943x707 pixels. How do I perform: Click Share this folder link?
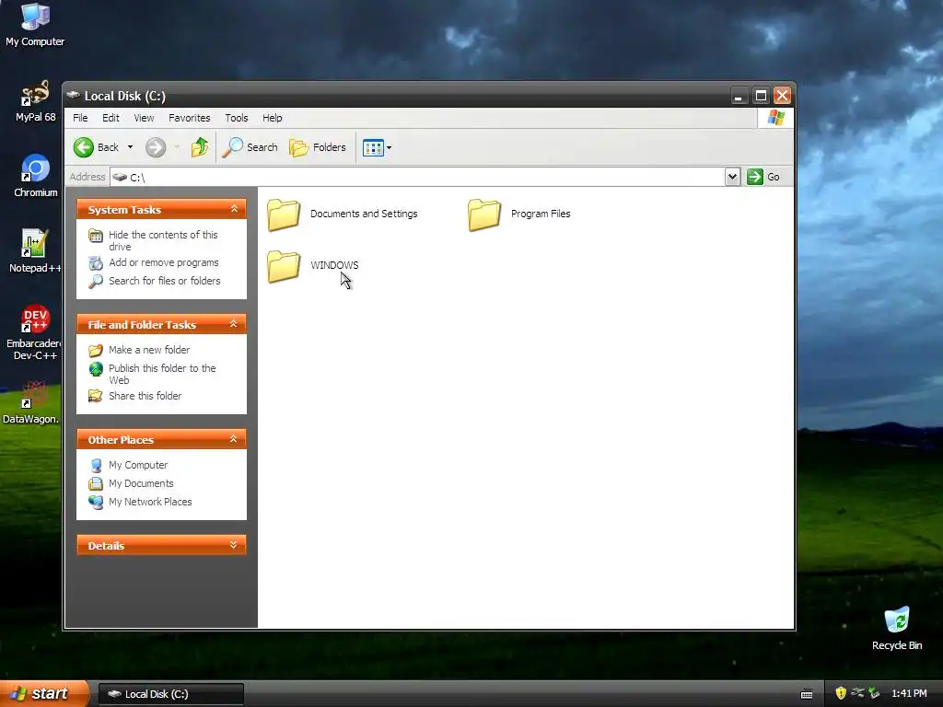coord(145,396)
